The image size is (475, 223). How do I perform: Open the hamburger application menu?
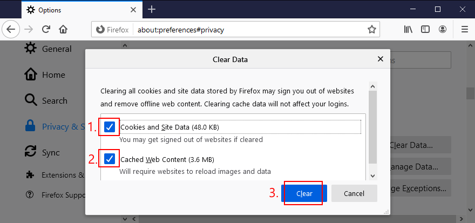tap(464, 29)
